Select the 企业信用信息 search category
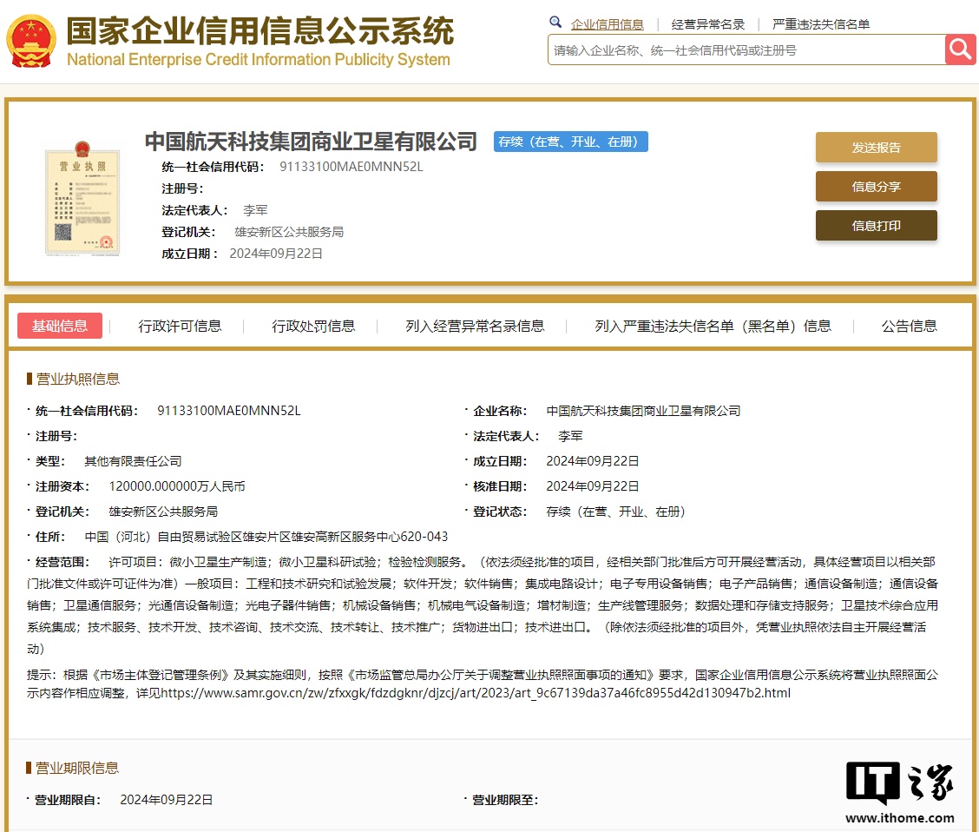 pyautogui.click(x=607, y=24)
